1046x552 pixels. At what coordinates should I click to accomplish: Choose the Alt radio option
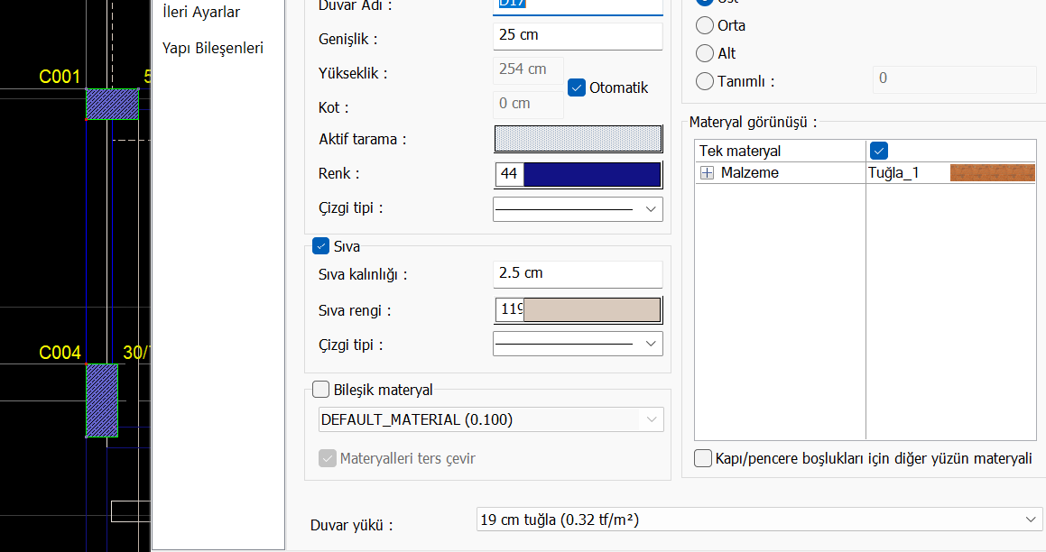pyautogui.click(x=705, y=53)
